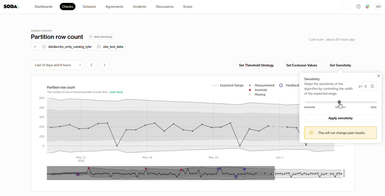Open the Slack integration icon
385x196 pixels.
367,7
